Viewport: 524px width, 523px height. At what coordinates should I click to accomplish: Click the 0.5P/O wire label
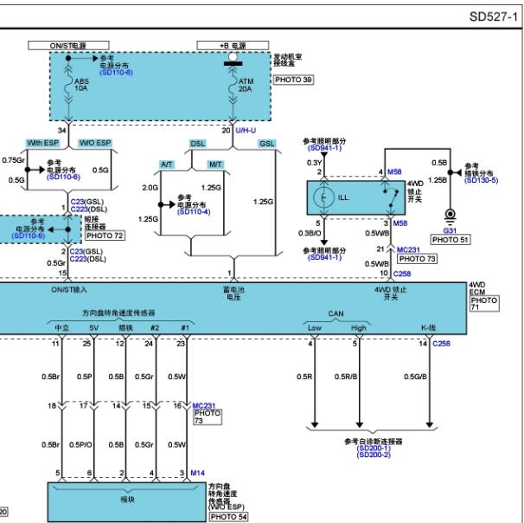pos(80,445)
